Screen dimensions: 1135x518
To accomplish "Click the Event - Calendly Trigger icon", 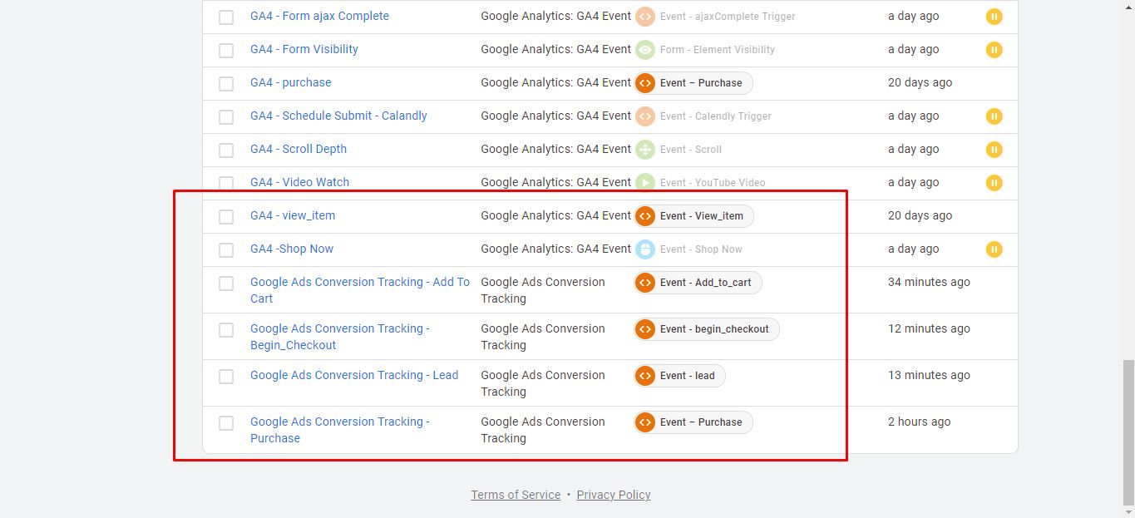I will [645, 116].
